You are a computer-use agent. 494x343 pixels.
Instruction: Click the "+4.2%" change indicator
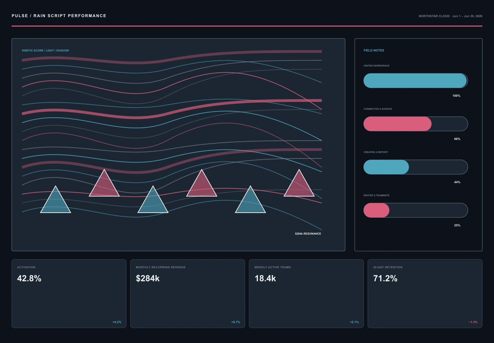[117, 322]
